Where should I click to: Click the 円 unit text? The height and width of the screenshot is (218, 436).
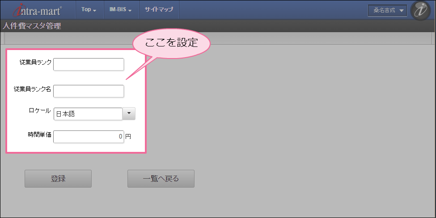128,136
